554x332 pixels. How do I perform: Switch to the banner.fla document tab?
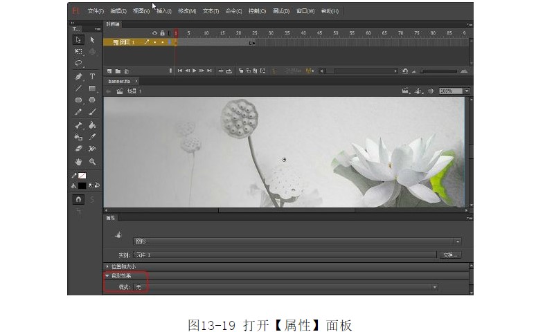coord(118,81)
